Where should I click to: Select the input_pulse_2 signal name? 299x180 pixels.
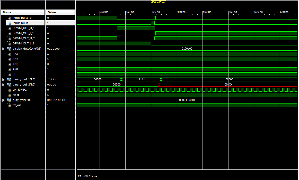coord(22,23)
